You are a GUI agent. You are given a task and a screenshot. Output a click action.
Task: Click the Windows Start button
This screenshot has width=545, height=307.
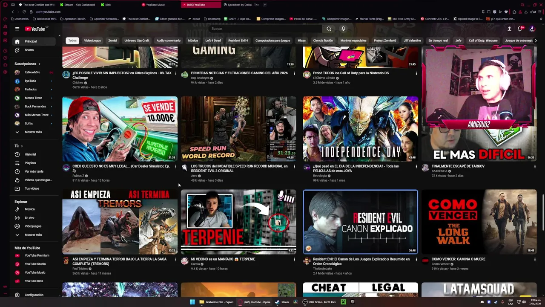point(192,302)
